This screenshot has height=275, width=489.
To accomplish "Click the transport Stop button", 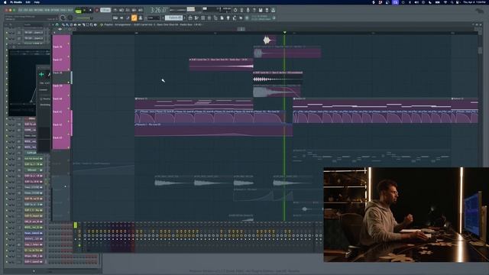I will coord(90,10).
